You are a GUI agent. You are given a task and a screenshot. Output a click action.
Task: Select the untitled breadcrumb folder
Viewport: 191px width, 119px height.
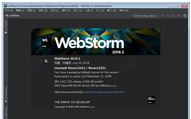(12, 16)
